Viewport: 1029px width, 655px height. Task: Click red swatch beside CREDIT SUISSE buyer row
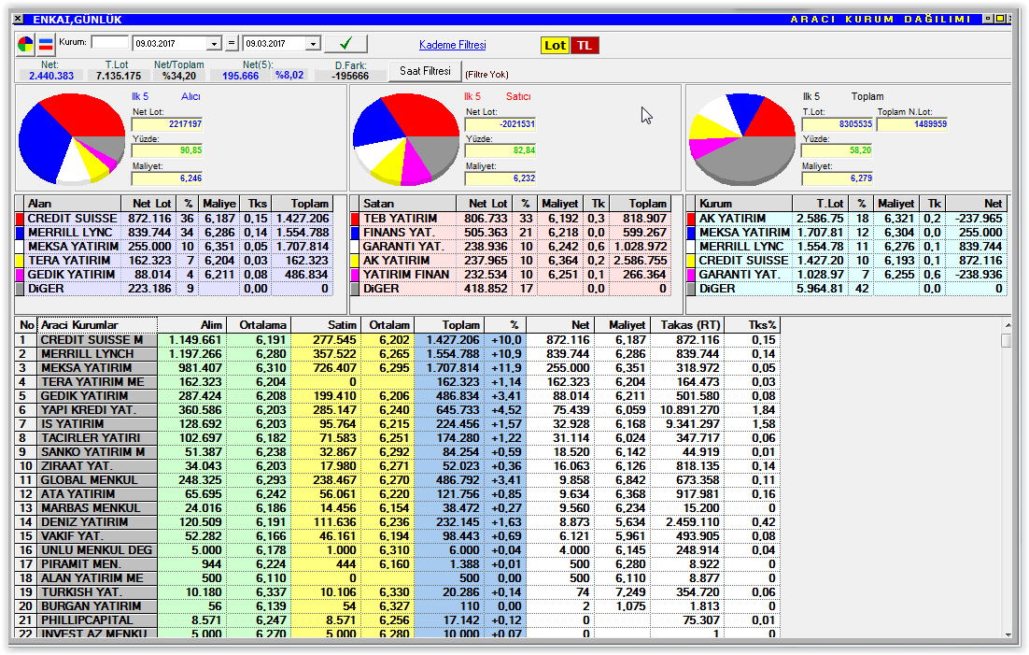(x=20, y=219)
